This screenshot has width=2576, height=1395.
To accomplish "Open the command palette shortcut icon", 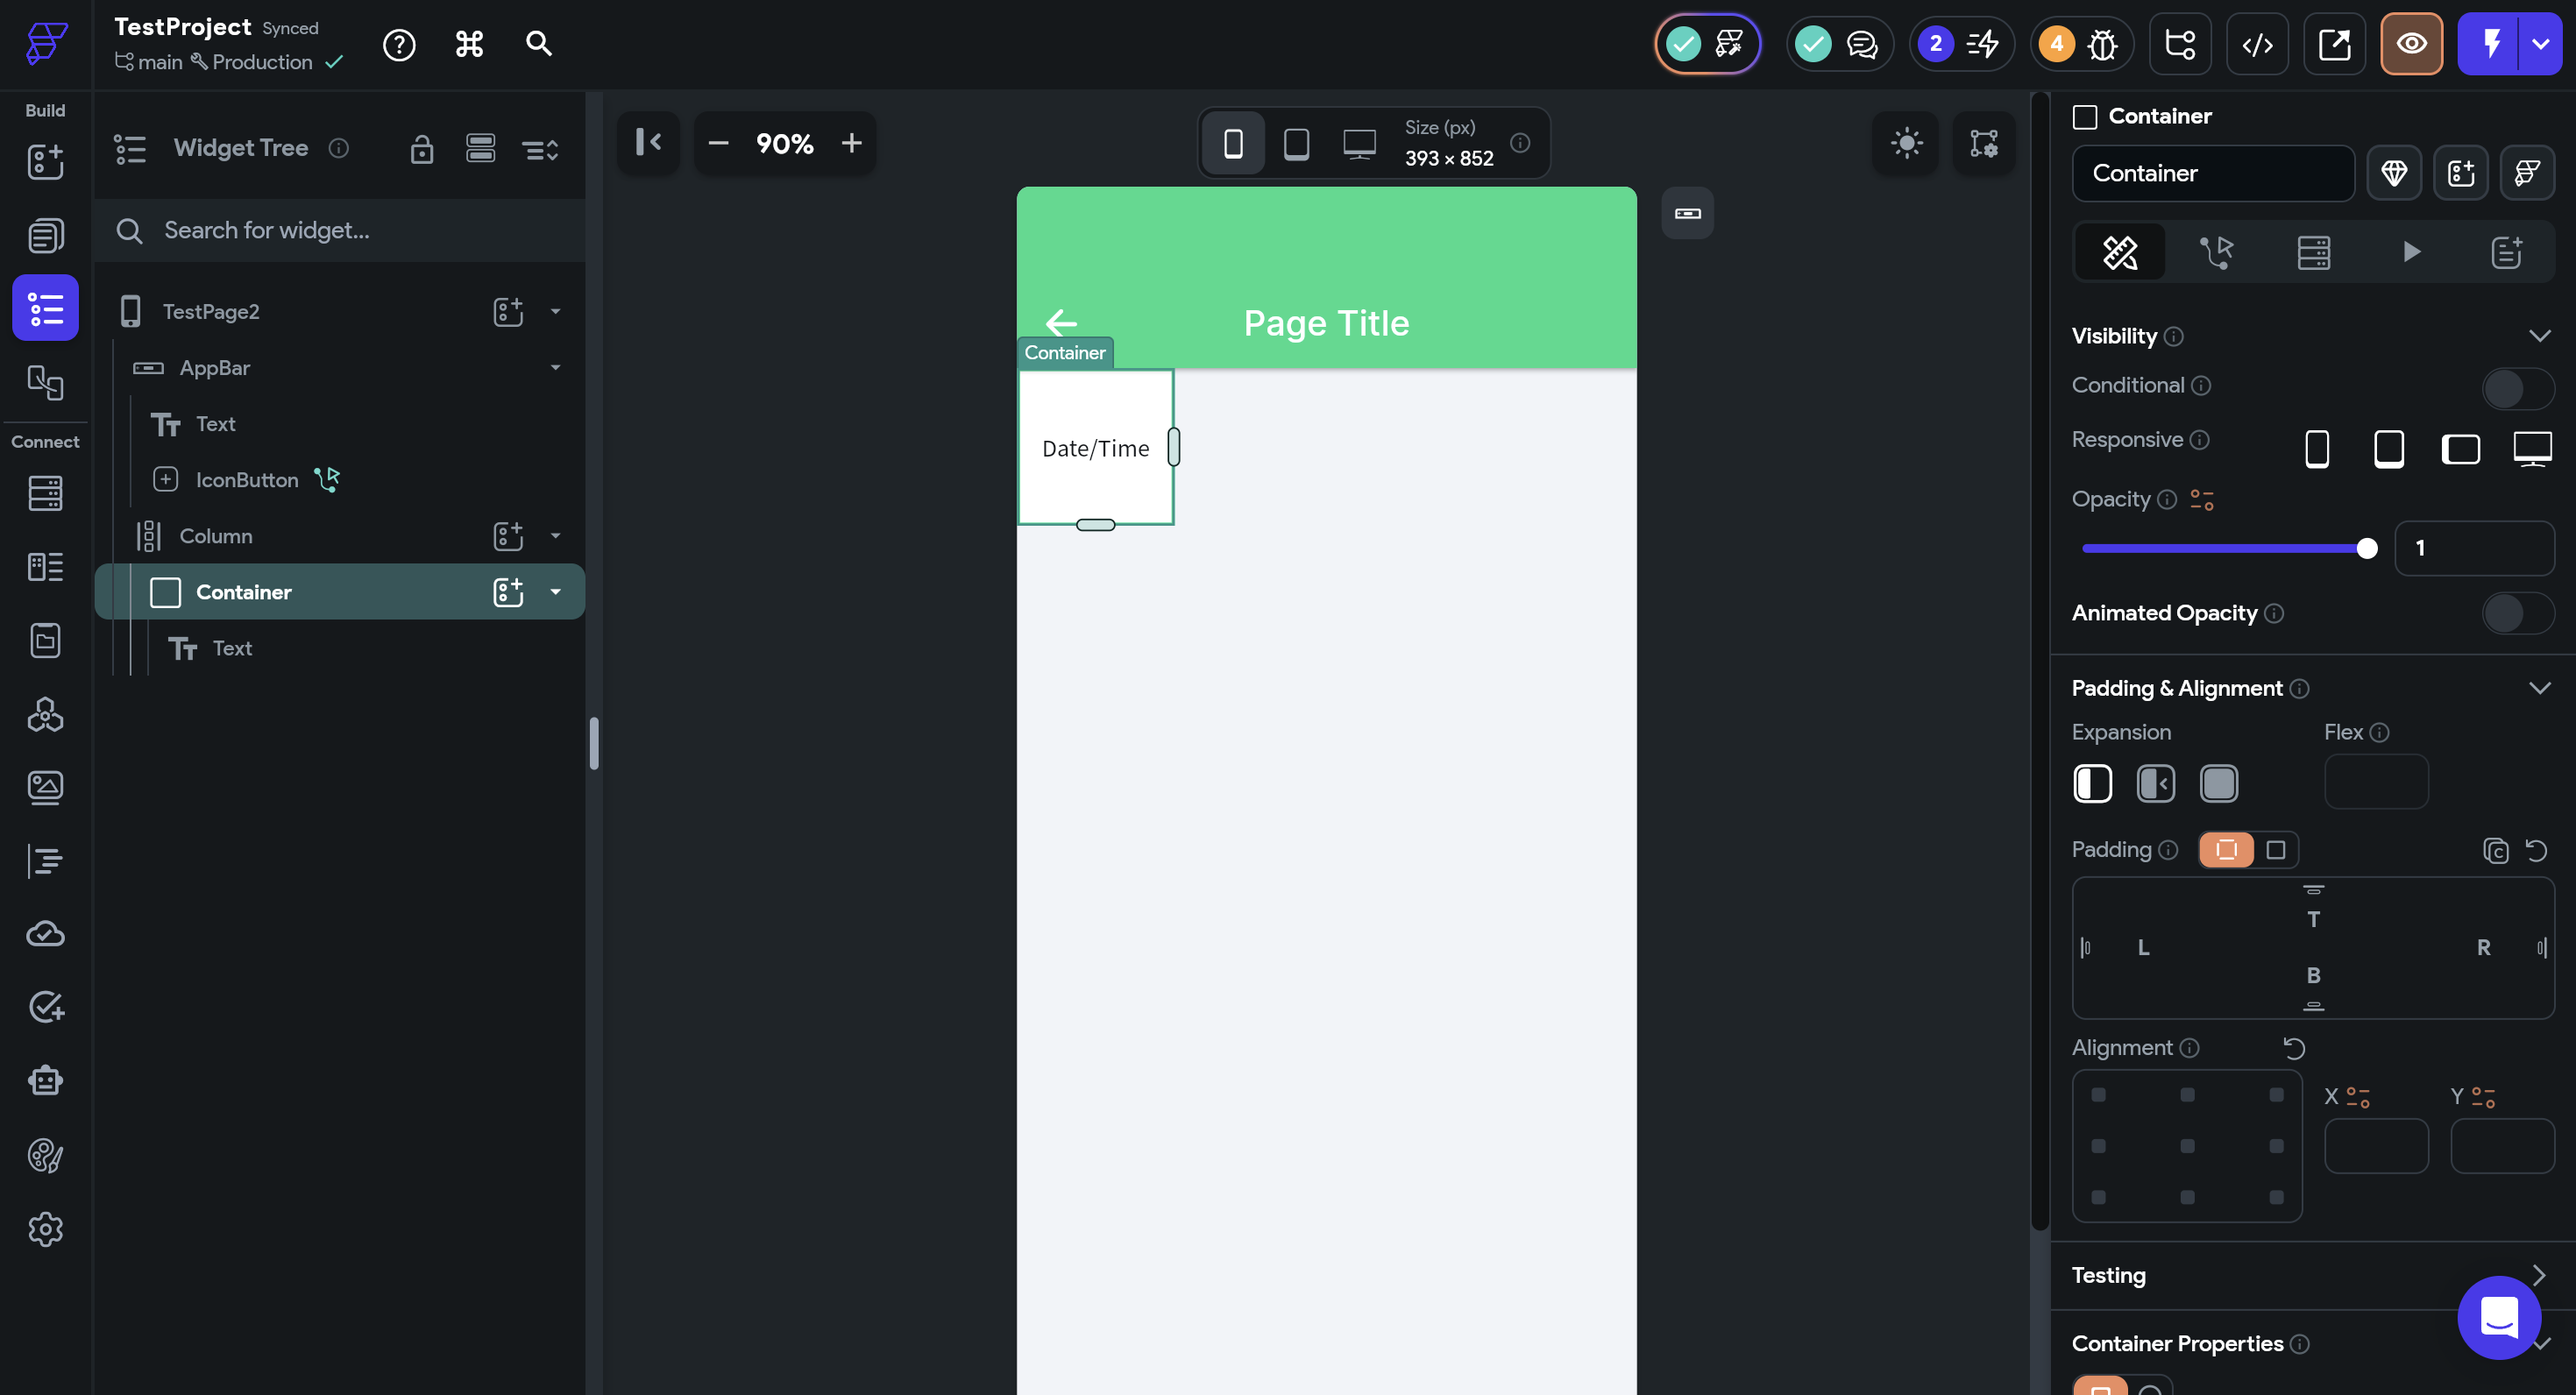I will 469,44.
